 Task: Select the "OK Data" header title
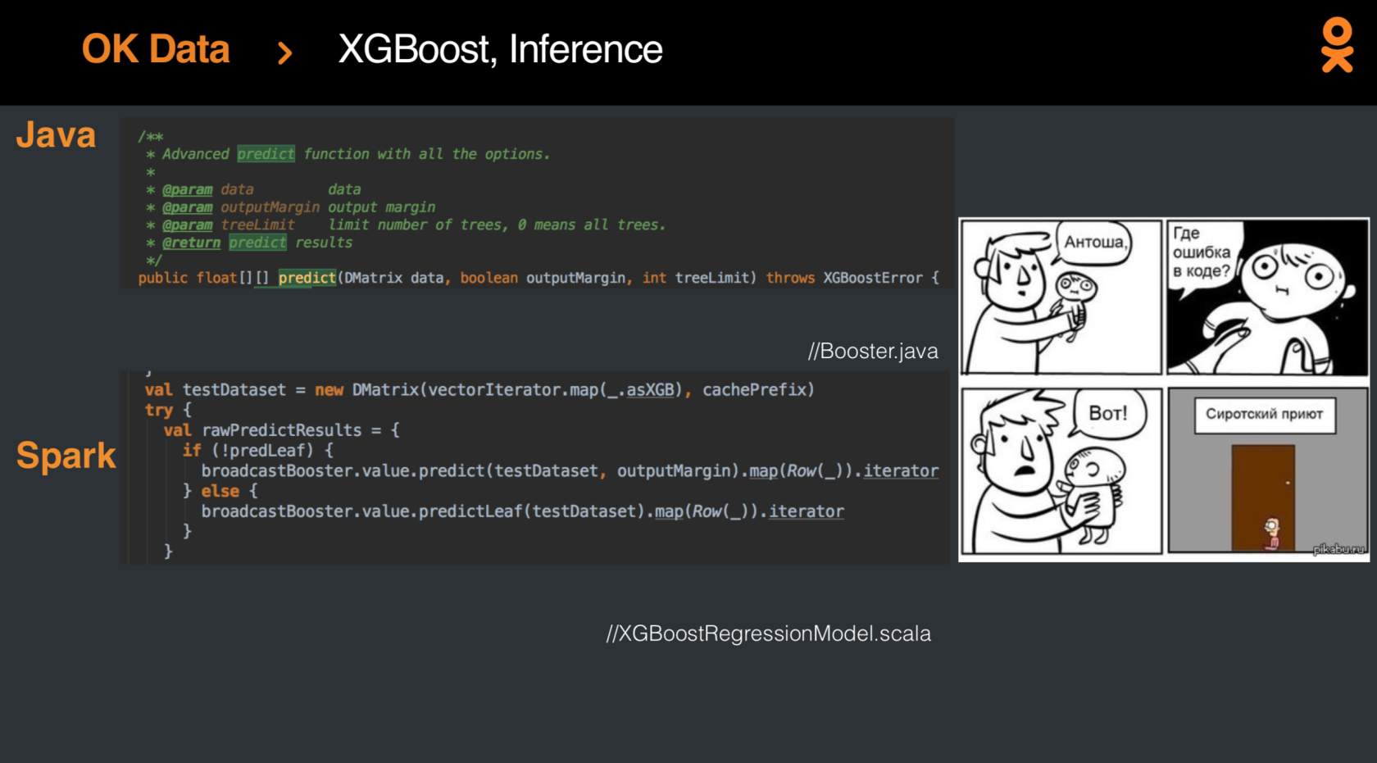point(156,49)
